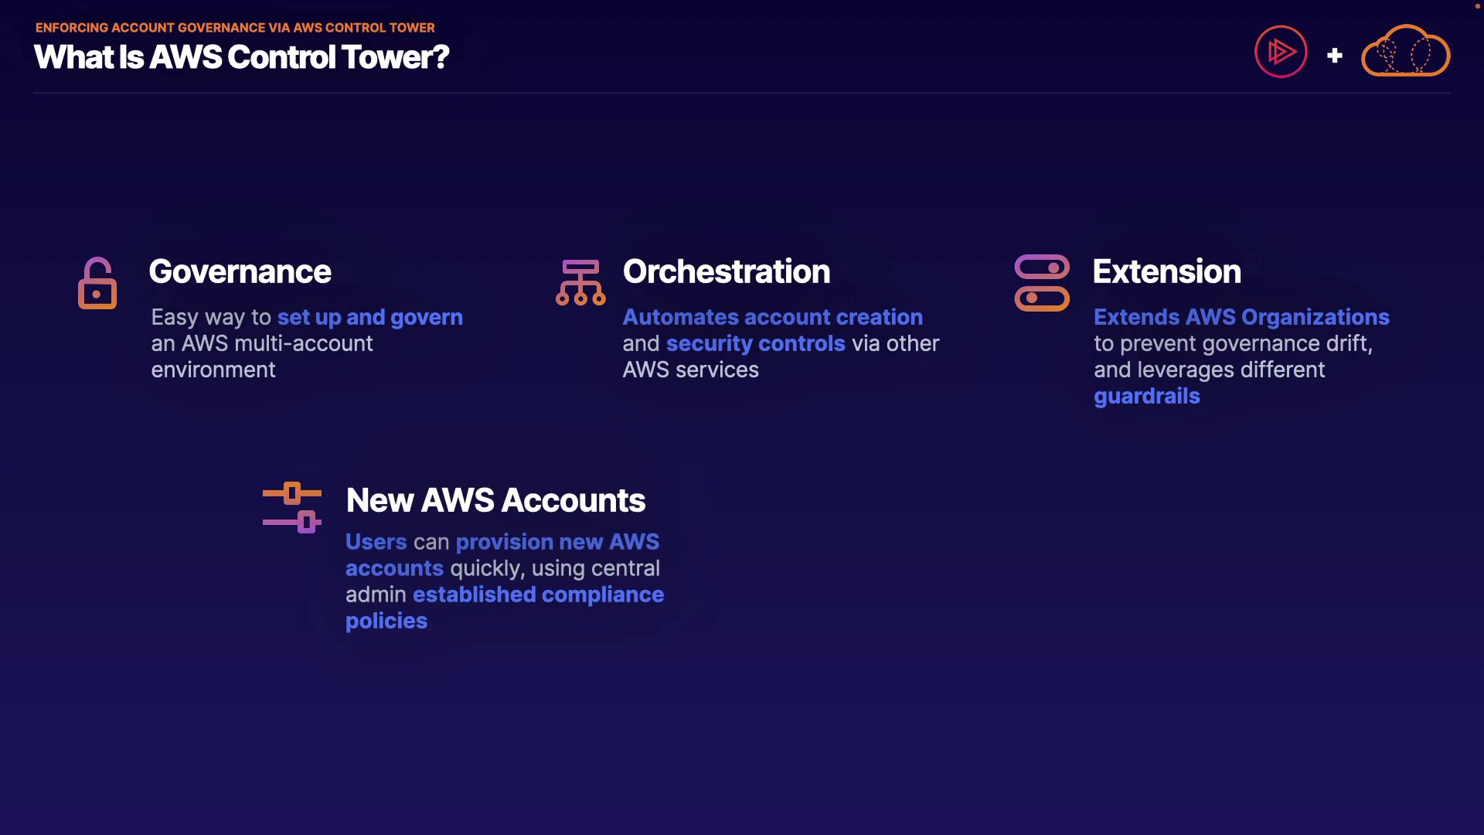Click the orange cloud brain logo
Image resolution: width=1484 pixels, height=835 pixels.
[x=1405, y=52]
